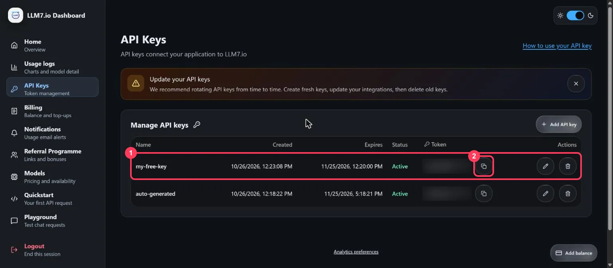This screenshot has width=613, height=268.
Task: Click the Usage logs chart icon
Action: 14,67
